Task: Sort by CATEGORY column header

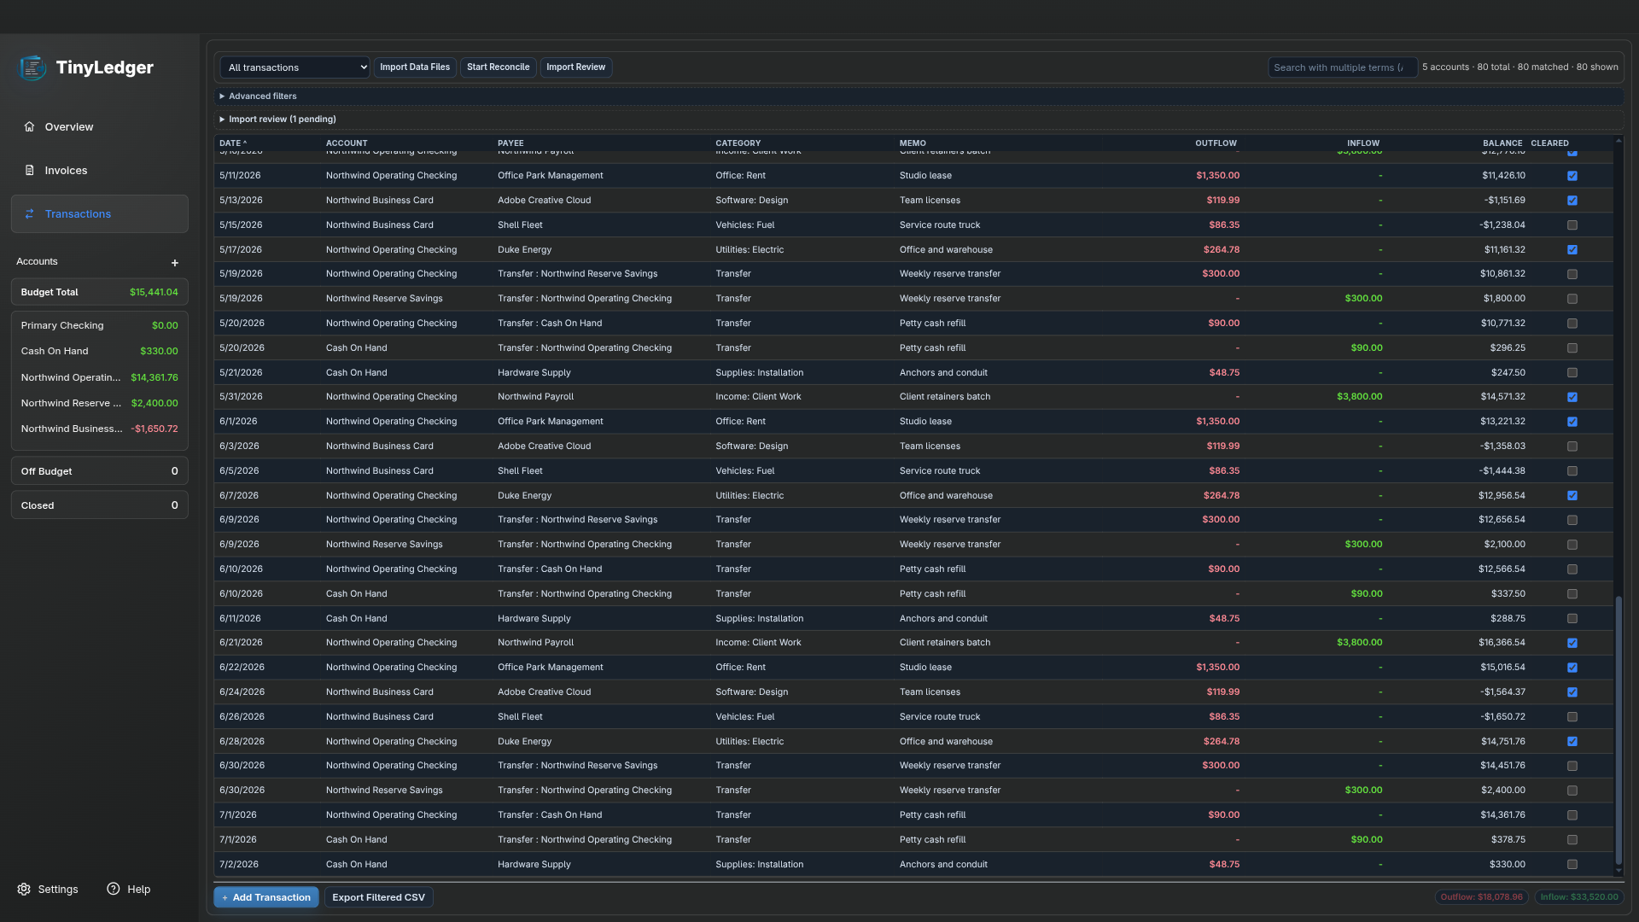Action: point(738,143)
